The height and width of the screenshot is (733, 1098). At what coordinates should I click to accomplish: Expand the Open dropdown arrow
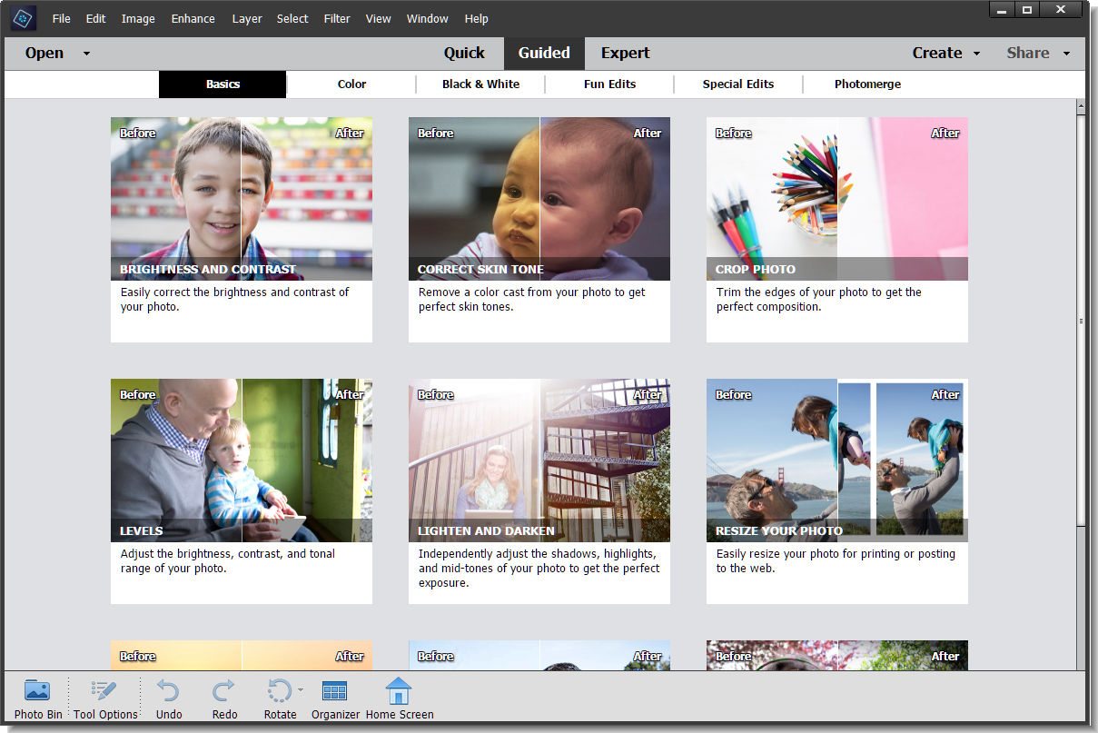(86, 54)
